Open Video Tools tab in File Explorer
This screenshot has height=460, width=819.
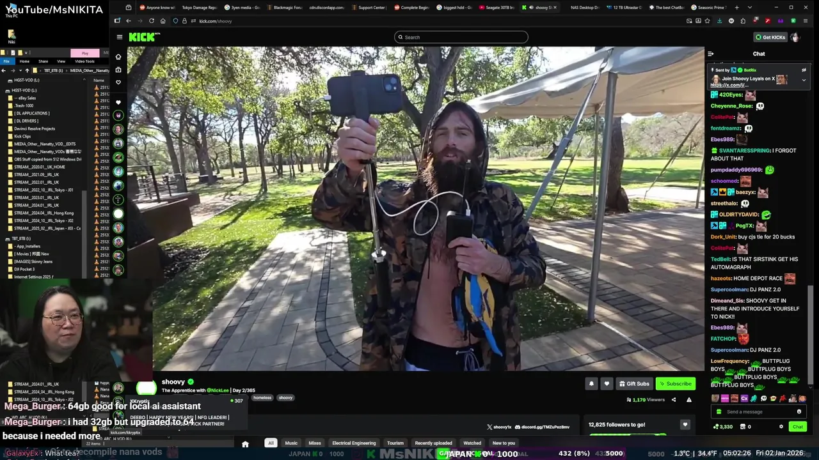point(84,61)
